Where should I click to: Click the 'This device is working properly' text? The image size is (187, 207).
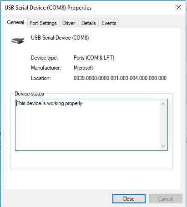50,103
